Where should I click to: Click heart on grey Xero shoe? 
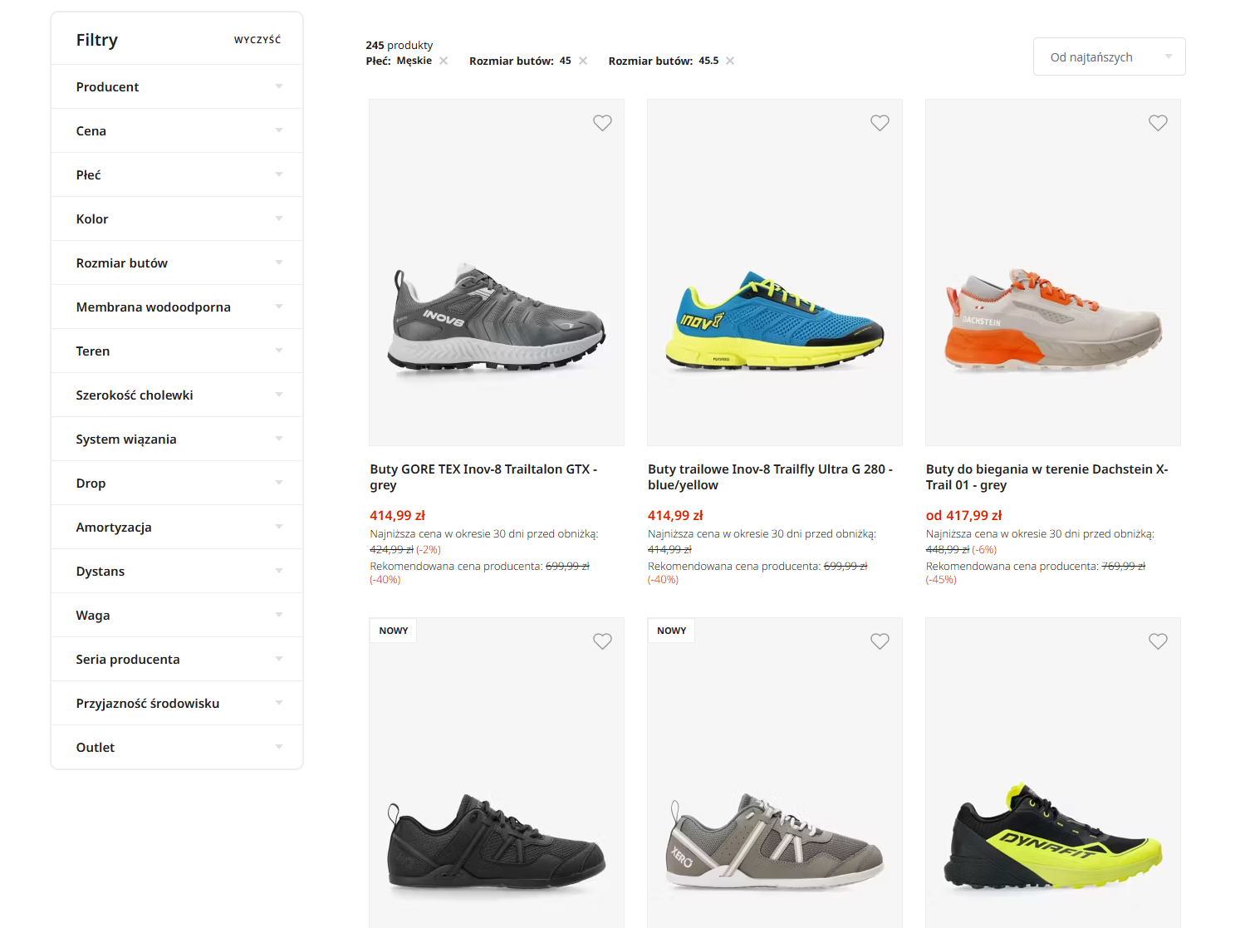point(880,641)
